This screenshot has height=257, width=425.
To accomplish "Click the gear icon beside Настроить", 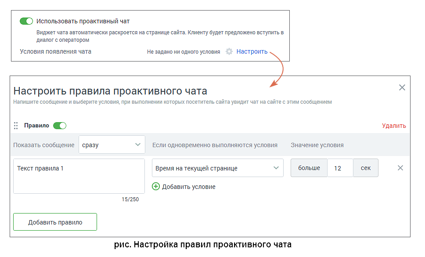I will 229,51.
